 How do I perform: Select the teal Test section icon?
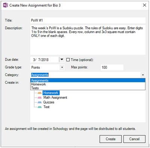(x=40, y=107)
